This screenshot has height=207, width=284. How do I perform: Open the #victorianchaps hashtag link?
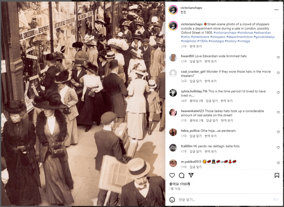tap(225, 33)
